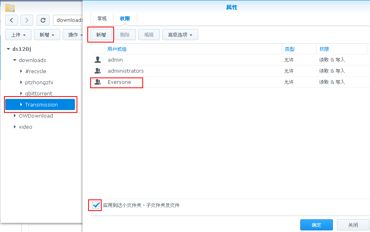The height and width of the screenshot is (232, 370).
Task: Toggle apply to subfolders and files checkbox
Action: (96, 205)
